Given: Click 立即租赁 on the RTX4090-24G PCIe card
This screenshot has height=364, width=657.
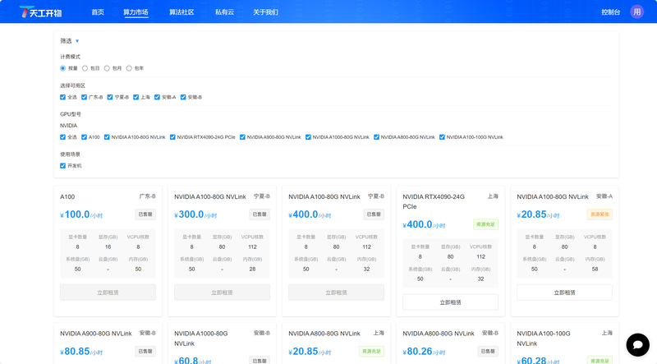Looking at the screenshot, I should click(450, 302).
